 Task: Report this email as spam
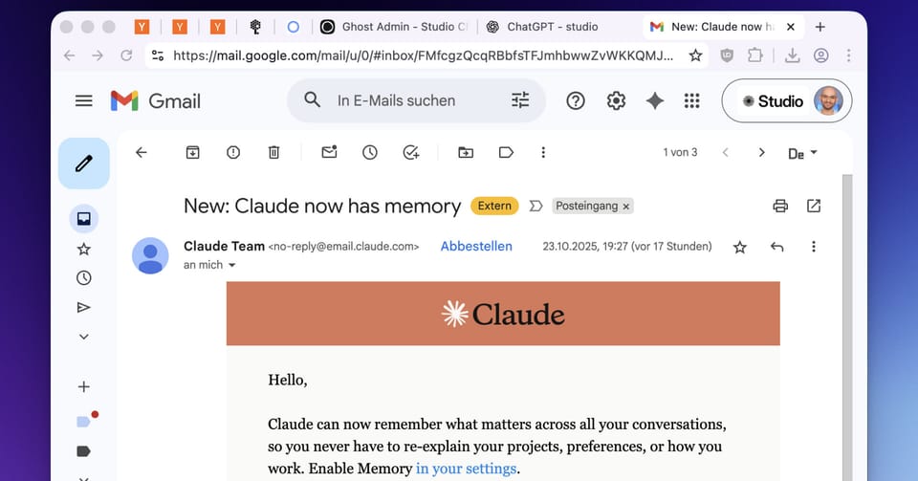233,152
